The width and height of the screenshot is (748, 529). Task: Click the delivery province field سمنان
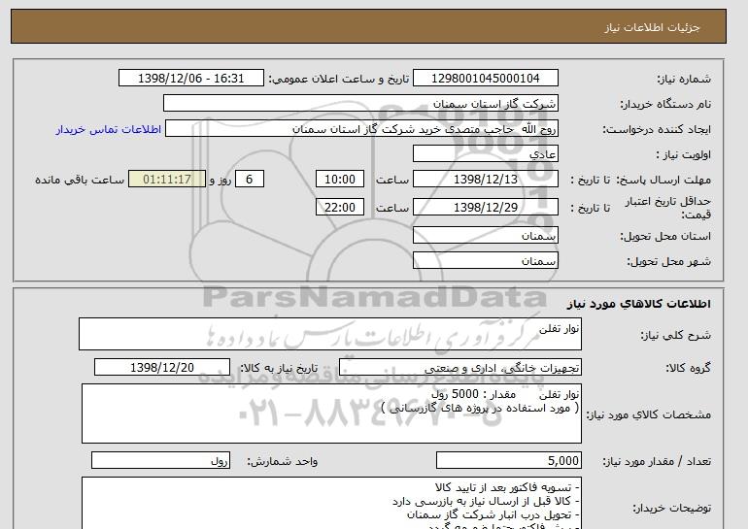486,236
